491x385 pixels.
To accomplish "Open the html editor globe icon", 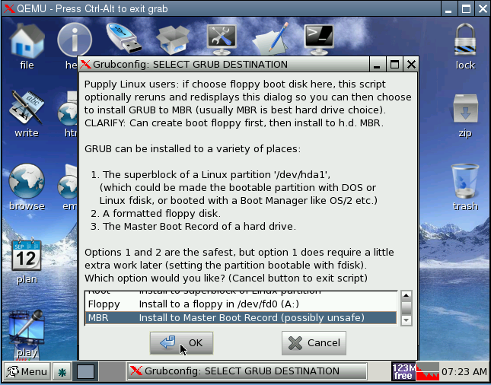I will 68,108.
